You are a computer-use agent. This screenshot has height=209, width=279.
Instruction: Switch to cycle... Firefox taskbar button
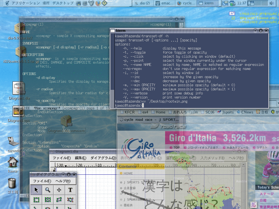[186, 3]
